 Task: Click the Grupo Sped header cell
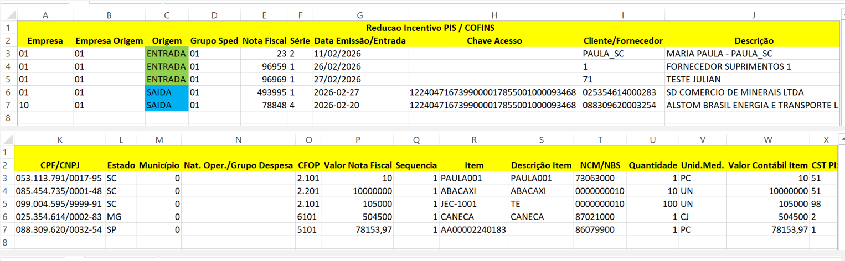pyautogui.click(x=214, y=41)
